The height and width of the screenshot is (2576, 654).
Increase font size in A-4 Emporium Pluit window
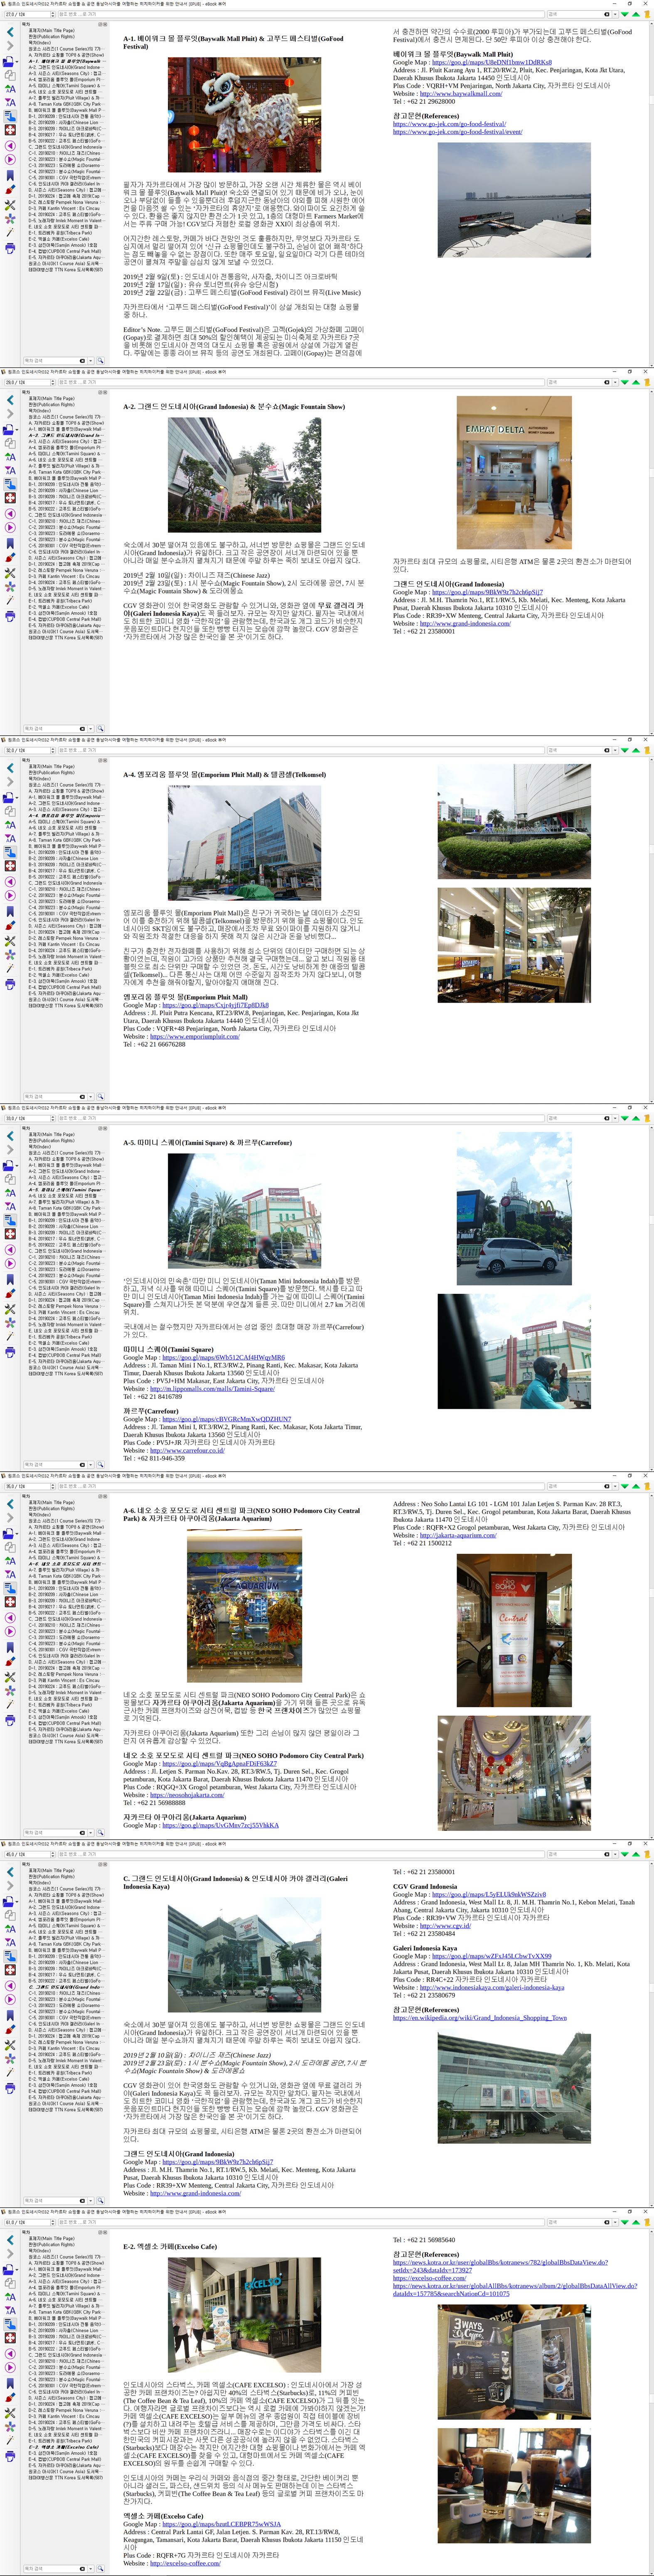click(10, 824)
